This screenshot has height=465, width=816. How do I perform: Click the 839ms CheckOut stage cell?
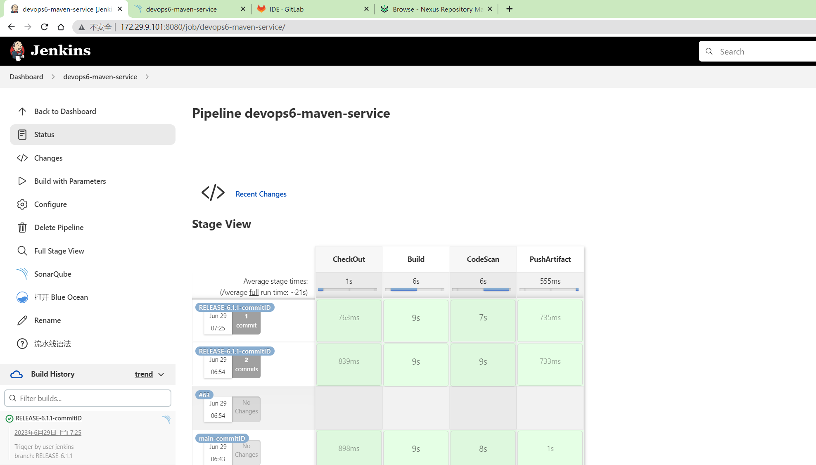click(349, 365)
